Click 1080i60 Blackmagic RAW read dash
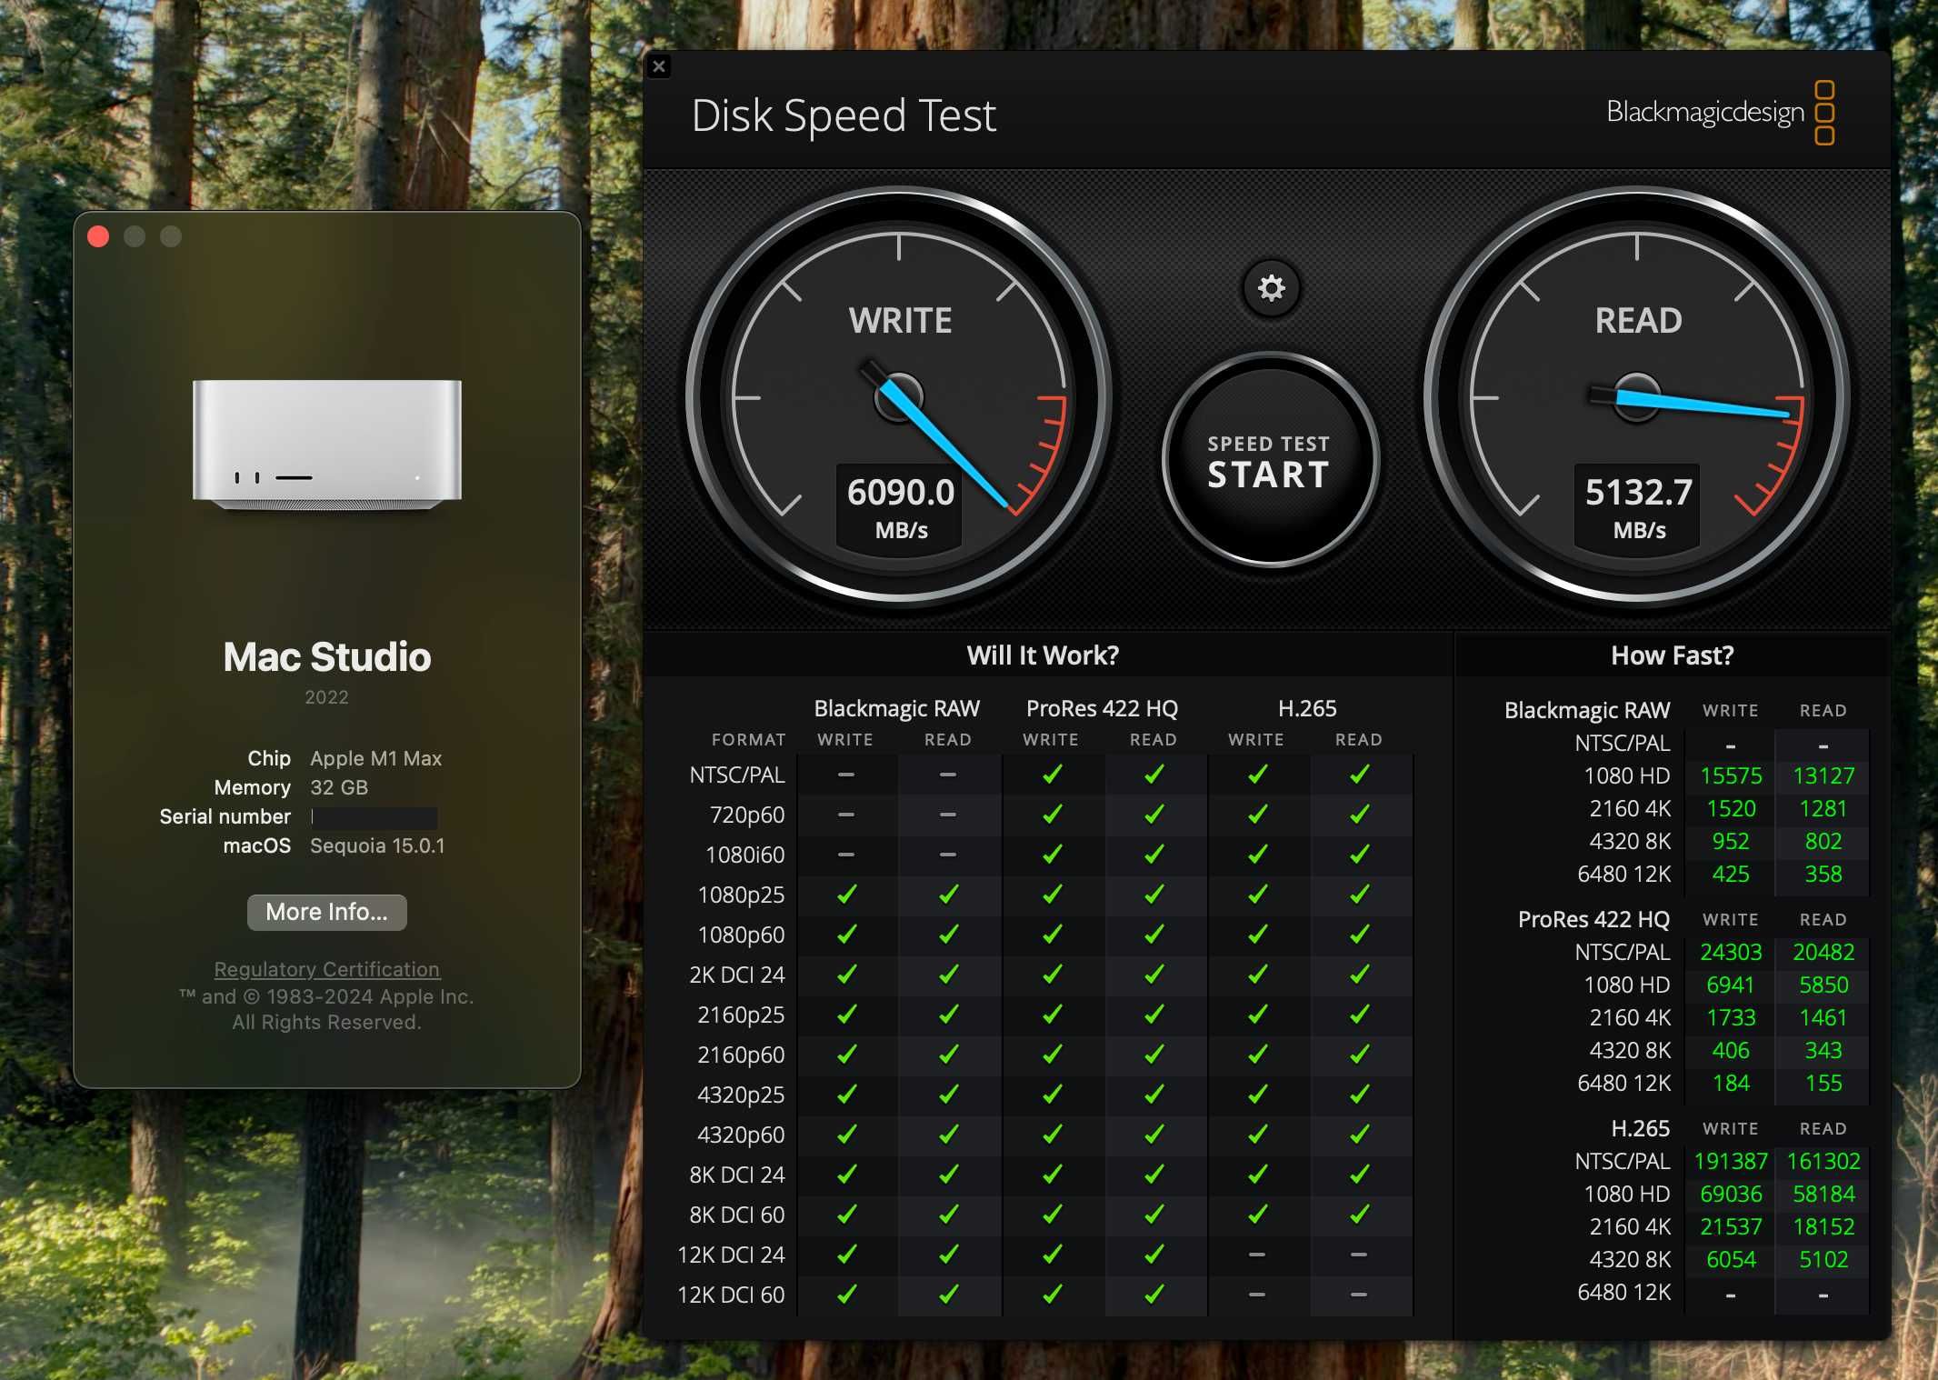1938x1380 pixels. point(948,855)
